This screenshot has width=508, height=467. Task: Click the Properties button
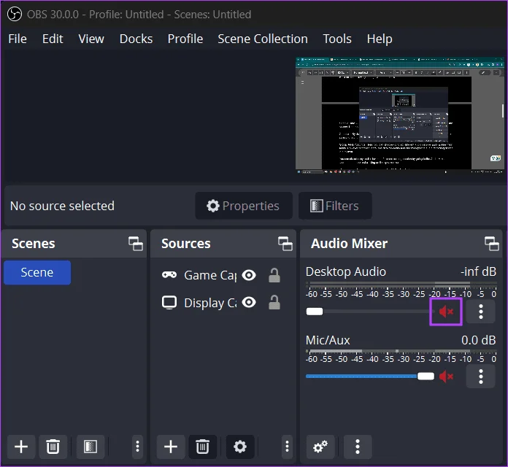(x=244, y=206)
